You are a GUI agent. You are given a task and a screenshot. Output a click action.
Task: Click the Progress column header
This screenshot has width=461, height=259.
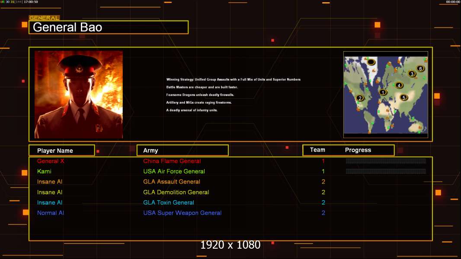coord(358,150)
